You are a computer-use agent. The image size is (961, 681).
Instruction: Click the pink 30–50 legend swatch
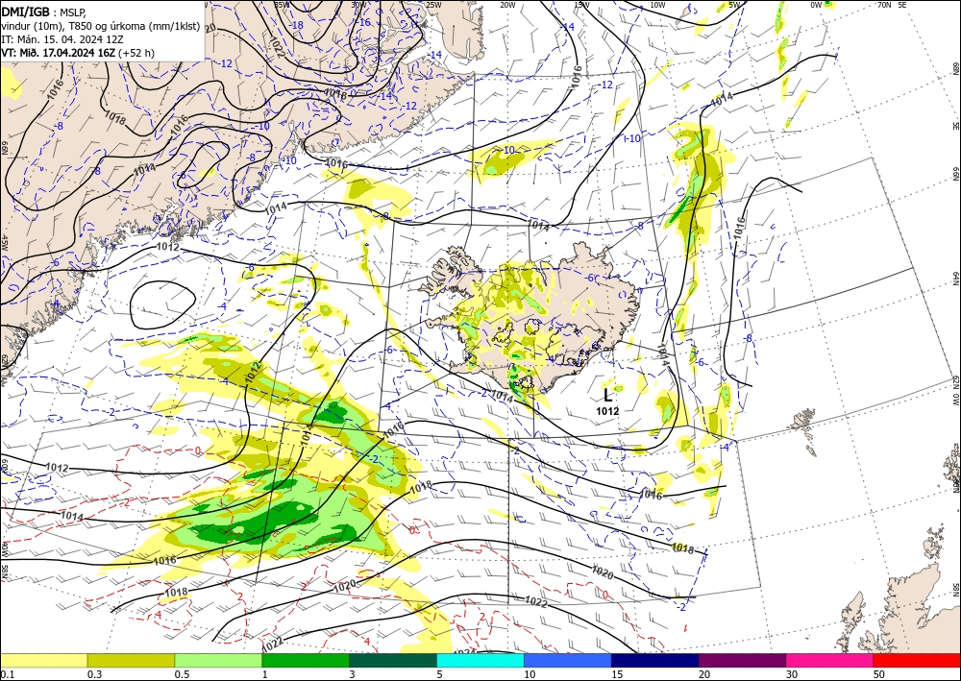830,660
